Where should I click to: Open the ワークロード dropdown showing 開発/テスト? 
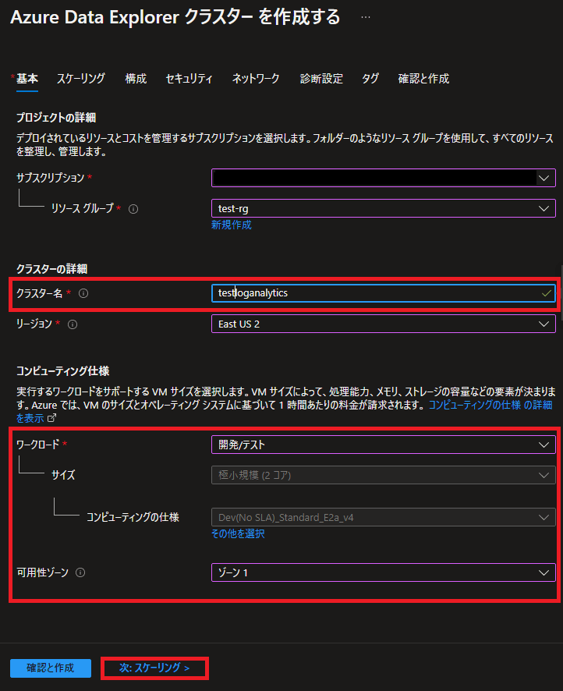(384, 445)
